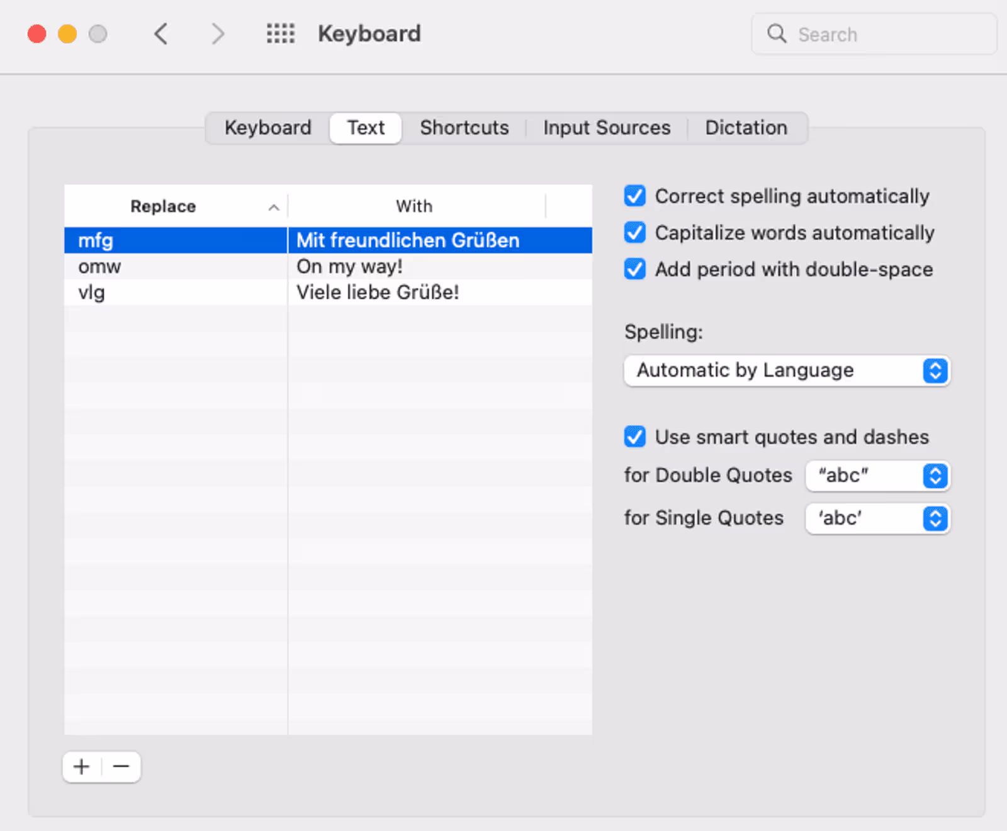1007x831 pixels.
Task: Turn off Use smart quotes and dashes
Action: [x=635, y=437]
